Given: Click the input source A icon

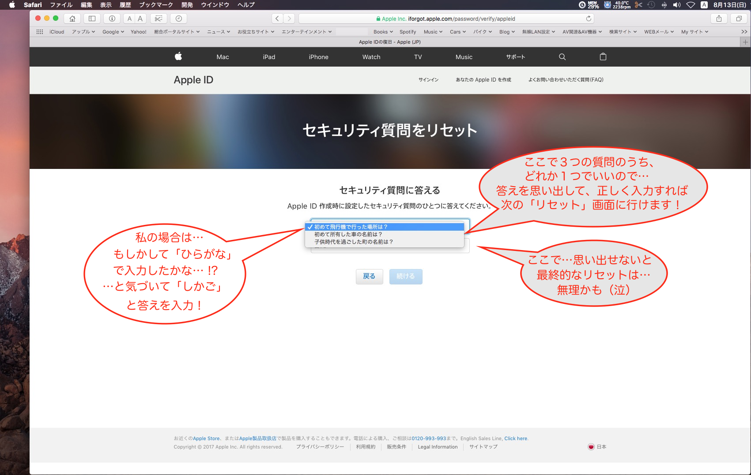Looking at the screenshot, I should pos(704,5).
